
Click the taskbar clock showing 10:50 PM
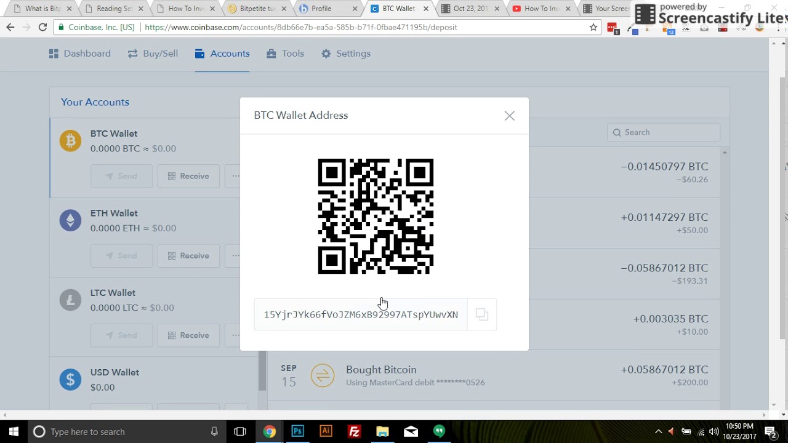[x=739, y=431]
